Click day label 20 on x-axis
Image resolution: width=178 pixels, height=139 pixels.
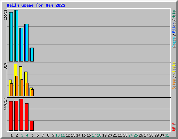tap(110, 135)
